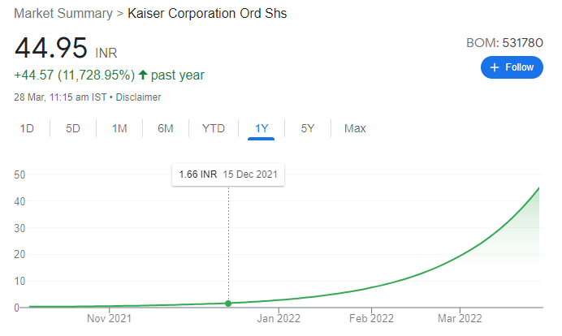Click the Kaiser Corporation Ord Shs title
This screenshot has height=336, width=562.
click(207, 14)
